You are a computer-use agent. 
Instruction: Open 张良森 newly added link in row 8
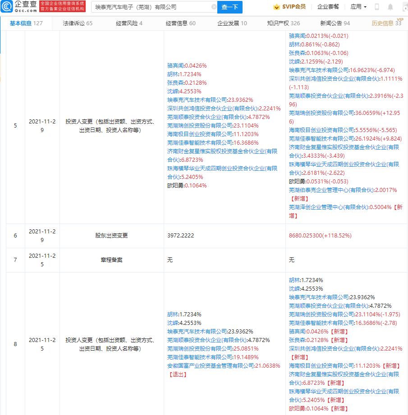(297, 340)
